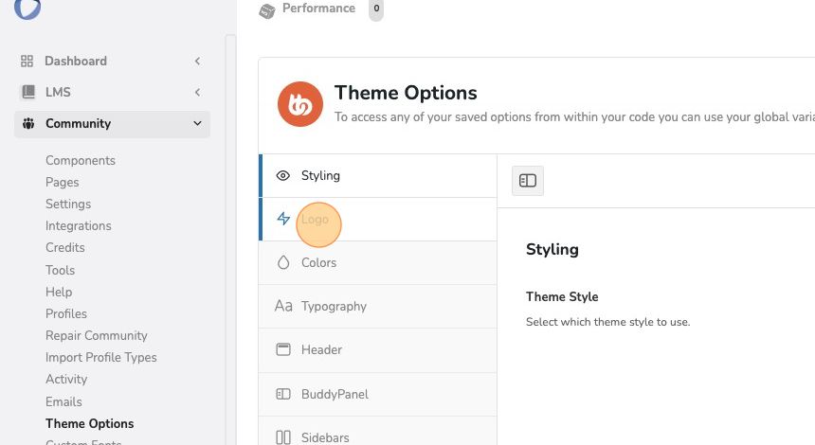The width and height of the screenshot is (815, 445).
Task: Click the BuddyPanel layout icon
Action: pos(283,394)
